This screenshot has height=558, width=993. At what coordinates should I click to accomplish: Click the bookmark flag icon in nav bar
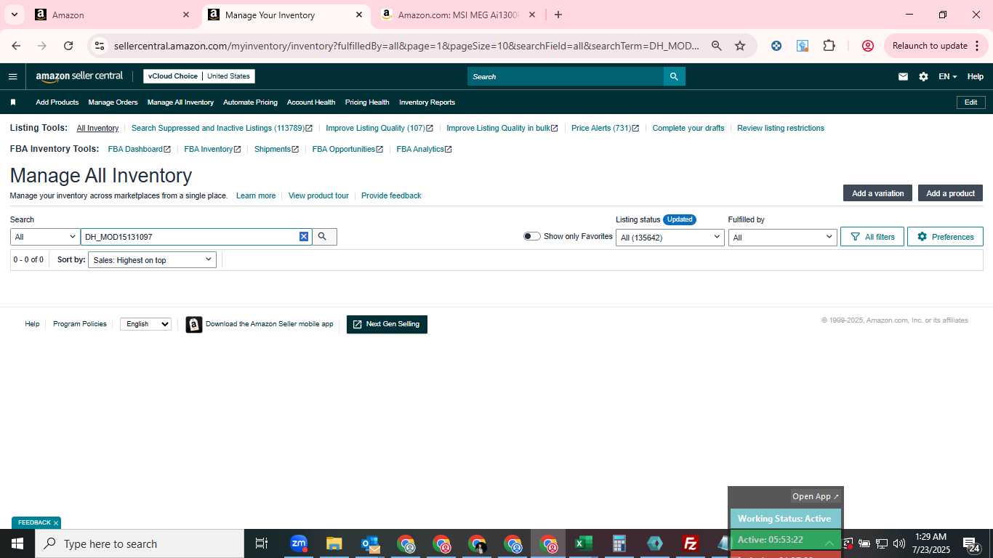coord(13,102)
